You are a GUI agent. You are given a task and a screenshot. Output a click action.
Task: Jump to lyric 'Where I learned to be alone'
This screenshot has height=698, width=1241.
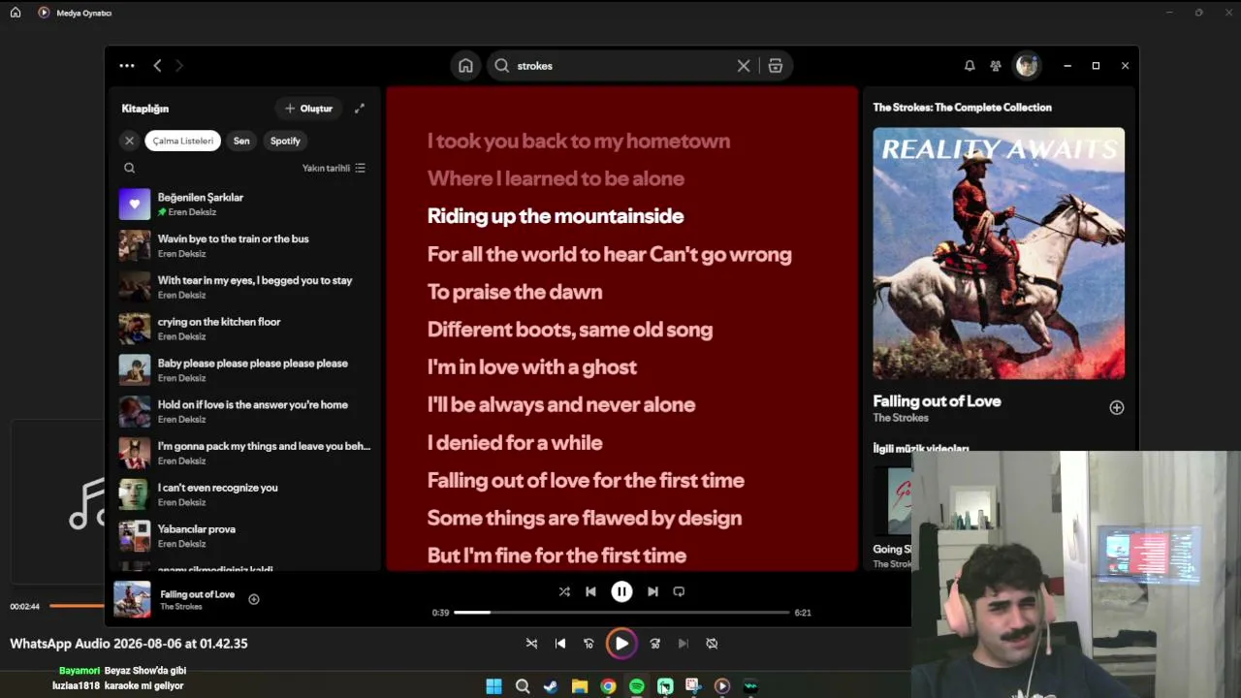[556, 178]
